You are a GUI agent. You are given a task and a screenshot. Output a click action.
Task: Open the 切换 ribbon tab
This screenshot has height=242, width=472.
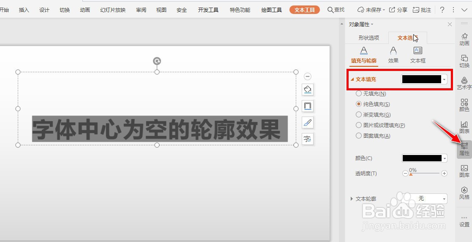pos(65,10)
